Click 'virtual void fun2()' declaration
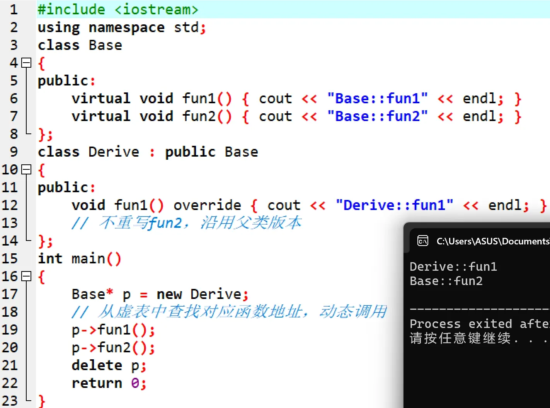The width and height of the screenshot is (550, 408). [x=152, y=116]
